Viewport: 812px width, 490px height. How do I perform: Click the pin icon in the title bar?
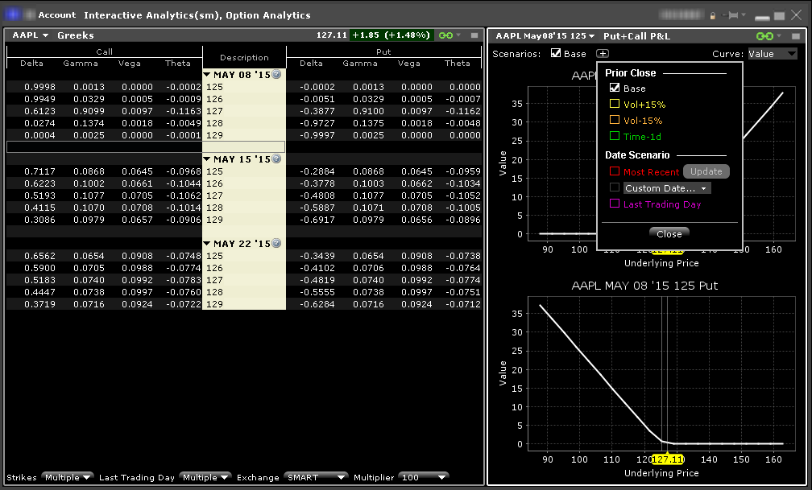point(732,15)
